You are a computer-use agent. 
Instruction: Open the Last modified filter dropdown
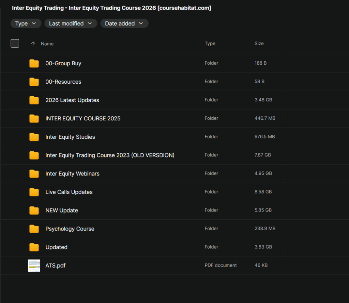click(x=71, y=23)
